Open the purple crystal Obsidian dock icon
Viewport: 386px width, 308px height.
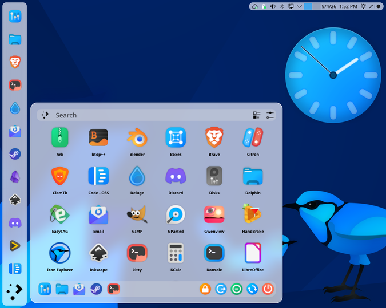(x=15, y=177)
